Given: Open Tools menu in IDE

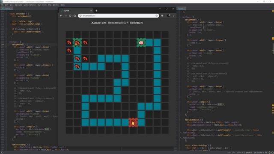Looking at the screenshot, I should pos(45,5).
